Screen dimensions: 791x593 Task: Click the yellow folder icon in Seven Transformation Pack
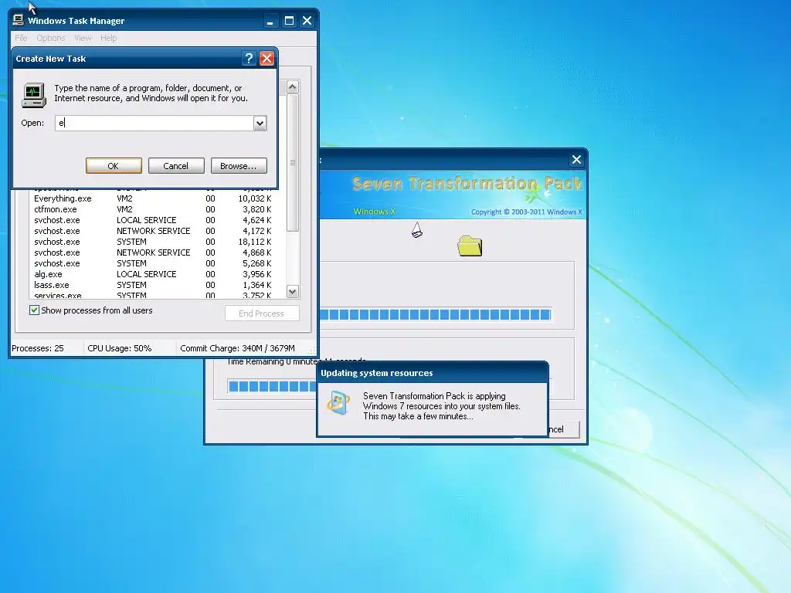pyautogui.click(x=470, y=246)
